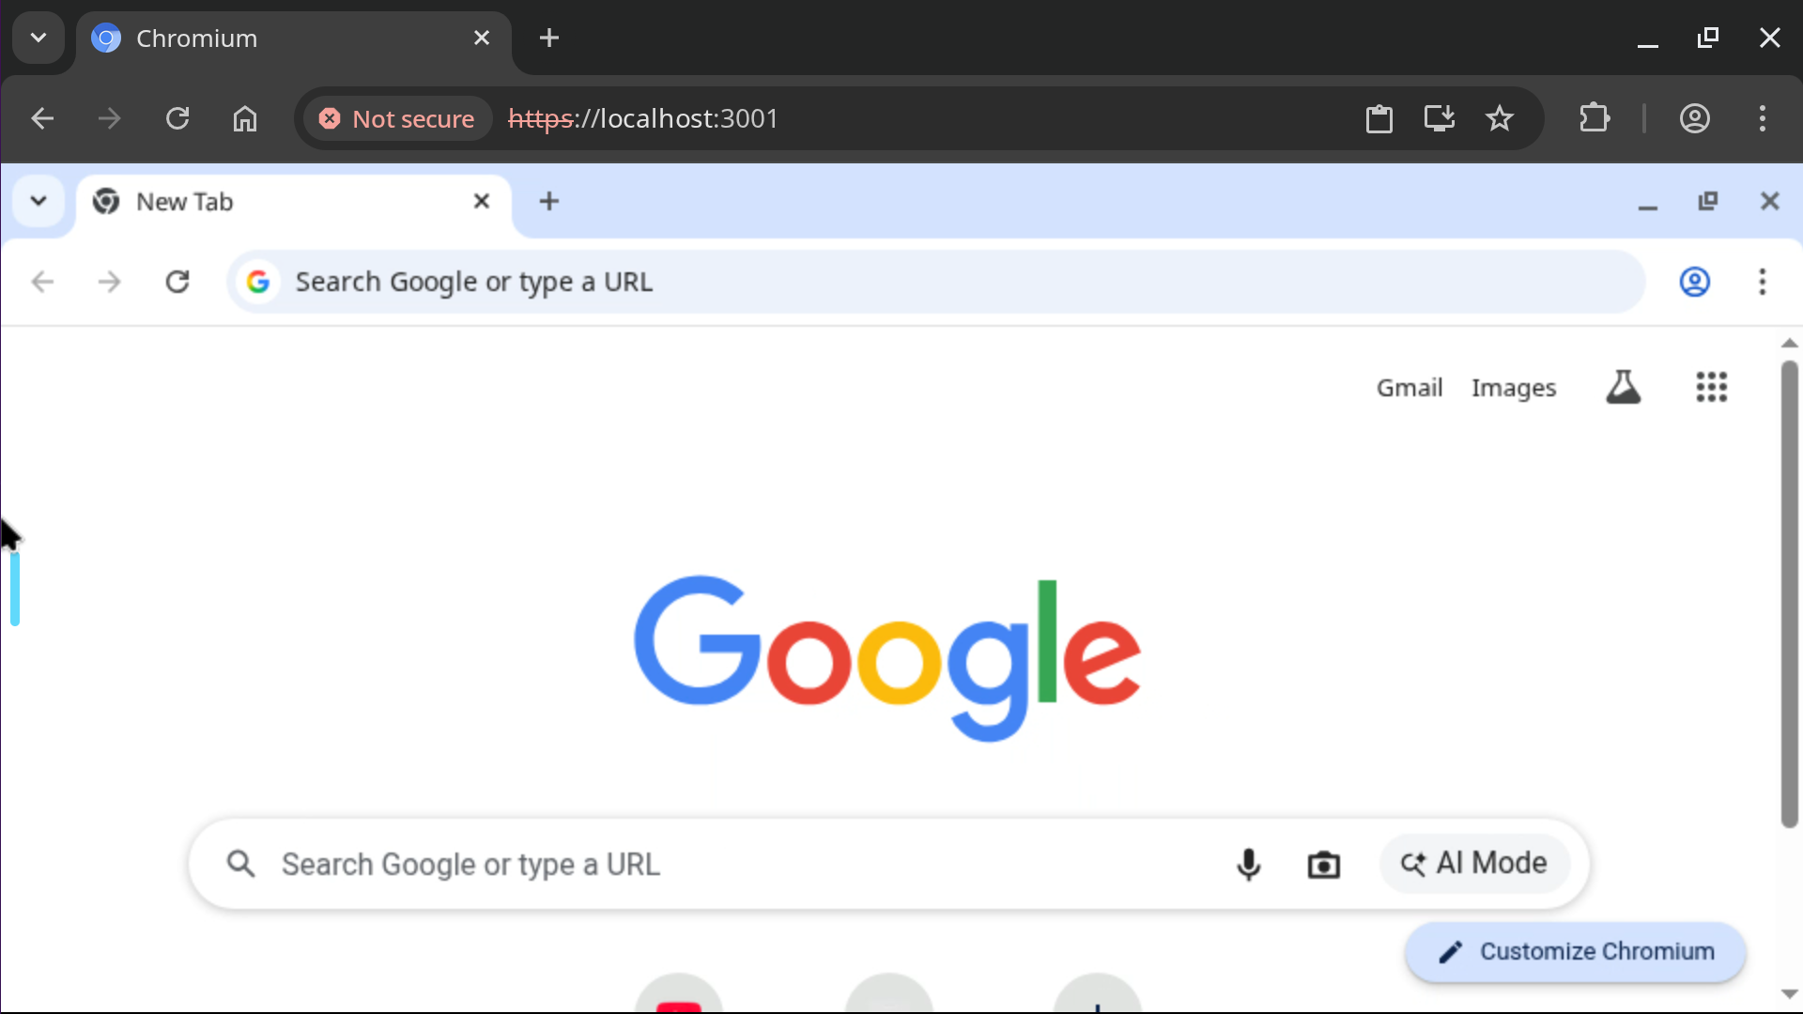This screenshot has height=1014, width=1803.
Task: Expand the outer tab search dropdown
Action: coord(39,38)
